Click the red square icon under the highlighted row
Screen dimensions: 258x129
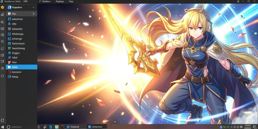click(x=9, y=72)
